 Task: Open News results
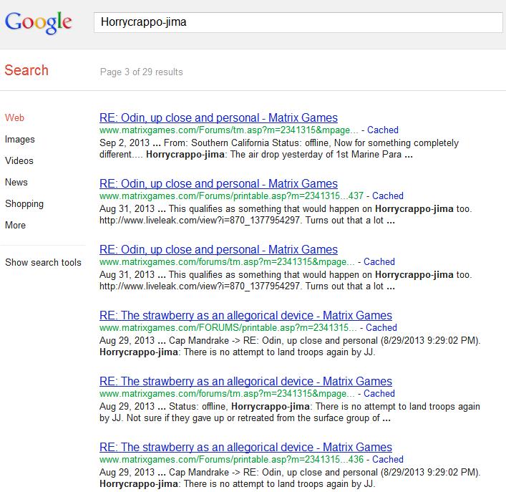tap(16, 182)
